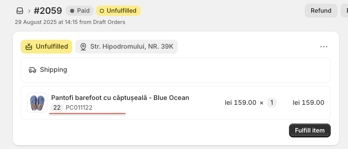Click the location pin icon
The image size is (348, 149).
point(83,47)
